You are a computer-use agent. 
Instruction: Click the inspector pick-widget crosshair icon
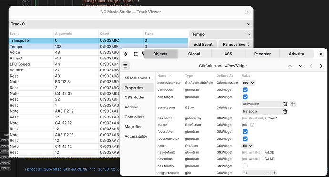pyautogui.click(x=125, y=54)
